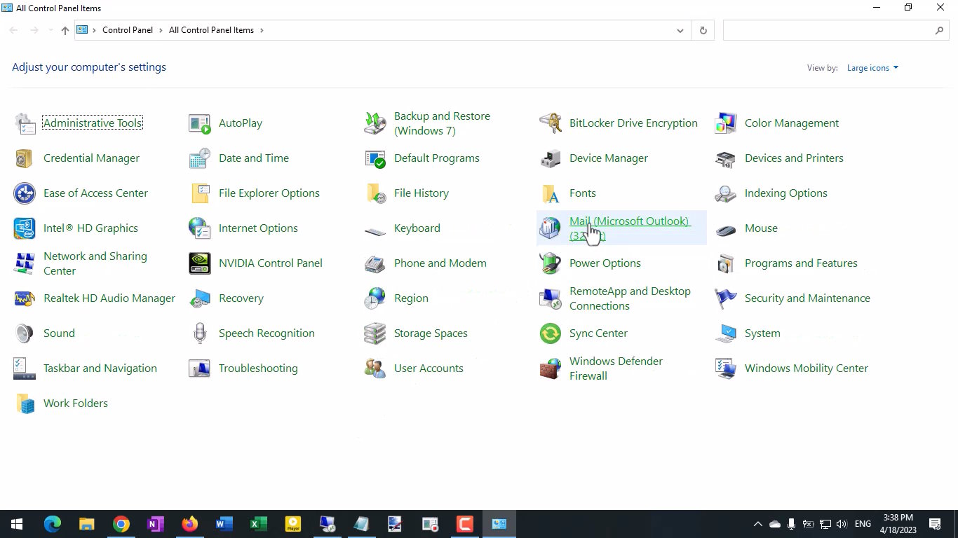958x538 pixels.
Task: Open the Indexing Options icon
Action: tap(726, 193)
